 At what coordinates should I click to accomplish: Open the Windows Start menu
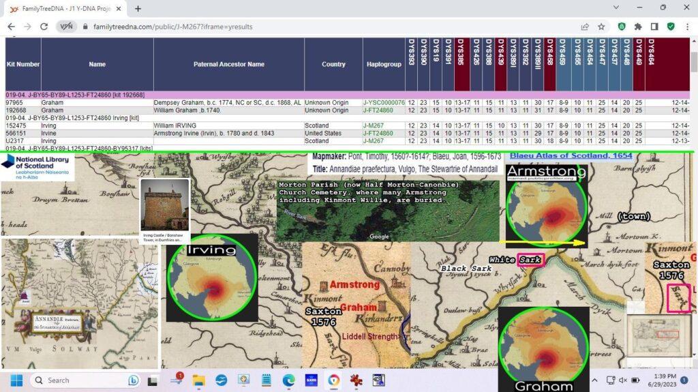16,380
